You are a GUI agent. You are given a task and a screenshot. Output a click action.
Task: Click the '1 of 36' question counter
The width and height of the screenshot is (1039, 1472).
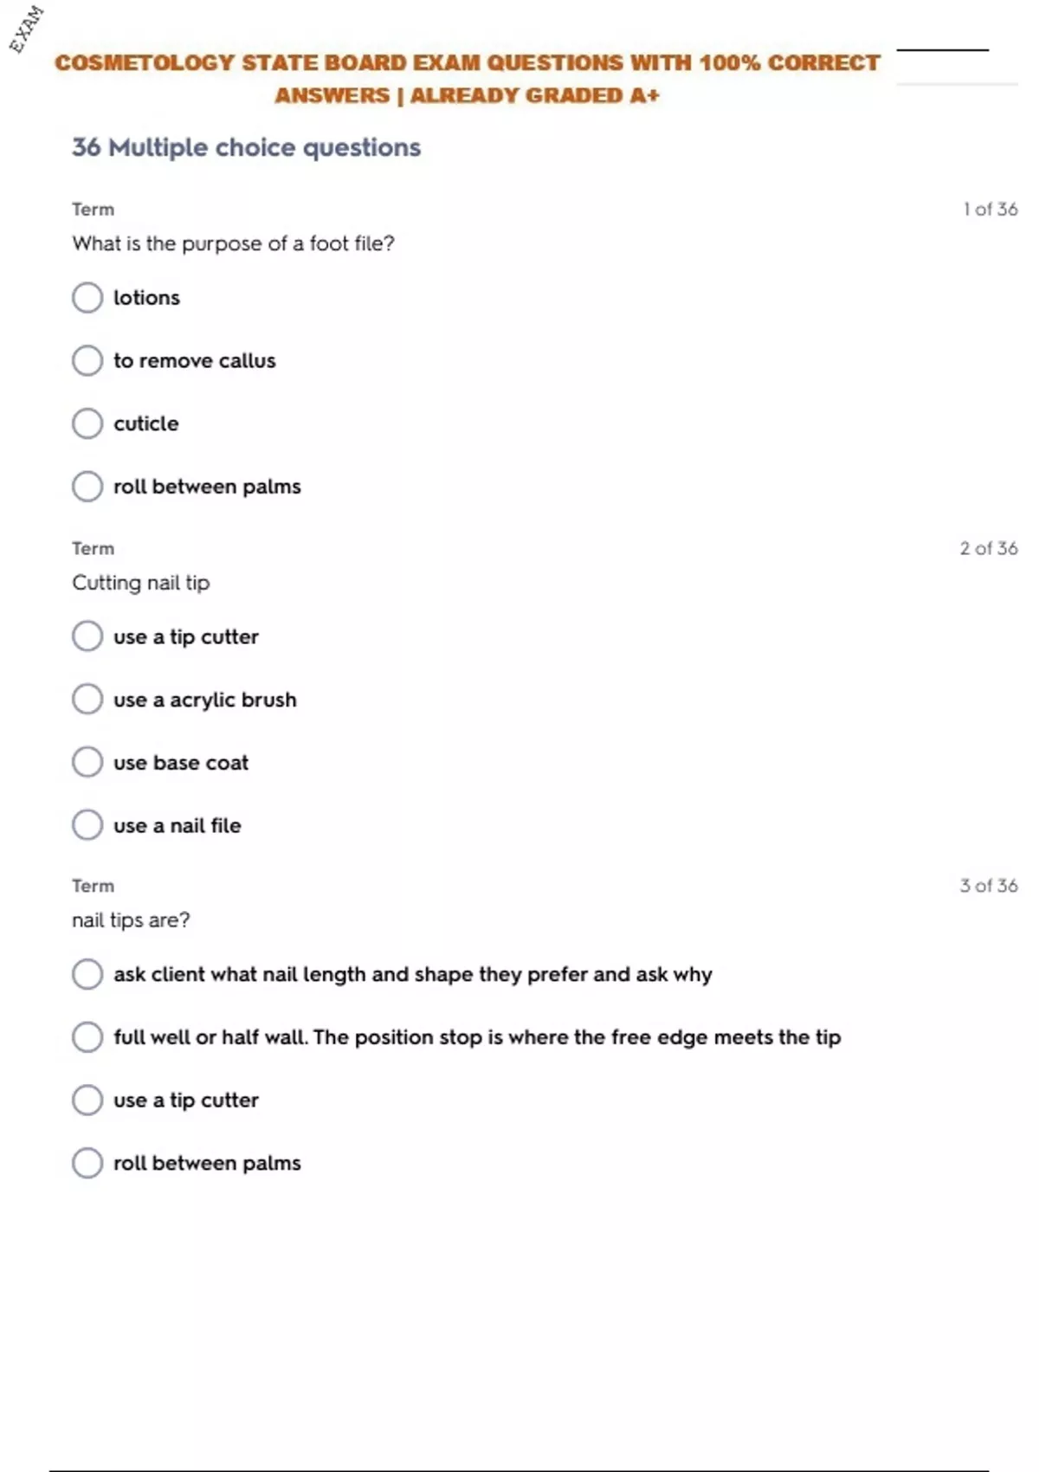[x=990, y=210]
